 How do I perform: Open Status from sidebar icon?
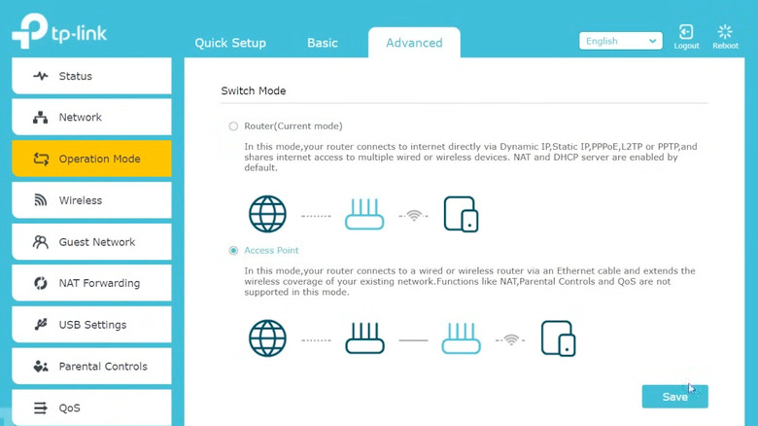tap(41, 76)
